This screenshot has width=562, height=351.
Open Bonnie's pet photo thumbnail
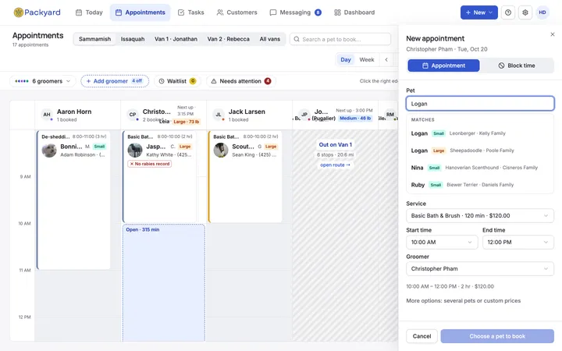49,151
